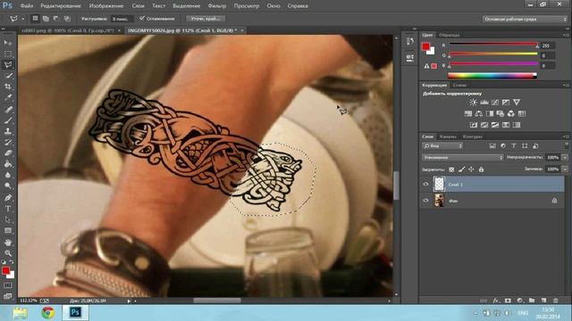This screenshot has width=572, height=321.
Task: Select the Healing Brush tool
Action: pyautogui.click(x=8, y=109)
